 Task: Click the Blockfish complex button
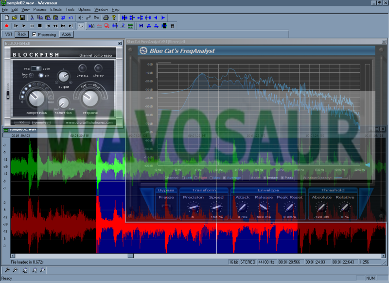[x=41, y=122]
